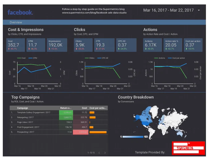The width and height of the screenshot is (210, 162).
Task: Go to previous page of campaigns table
Action: pyautogui.click(x=99, y=153)
